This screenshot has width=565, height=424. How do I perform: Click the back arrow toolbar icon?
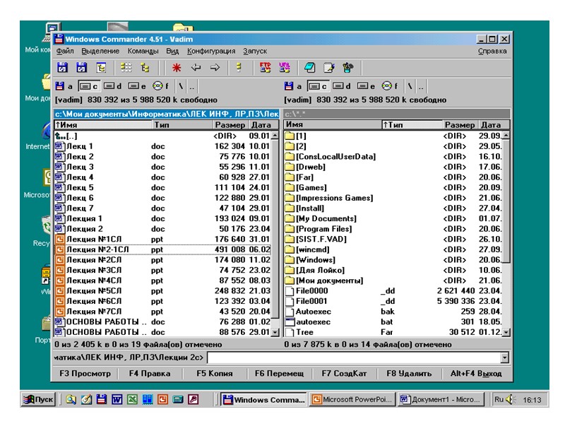click(196, 69)
